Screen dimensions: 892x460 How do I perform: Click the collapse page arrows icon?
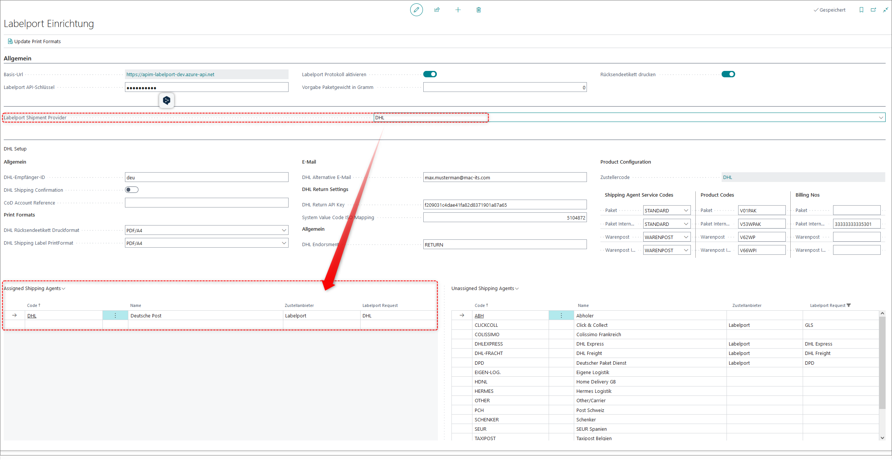tap(885, 10)
